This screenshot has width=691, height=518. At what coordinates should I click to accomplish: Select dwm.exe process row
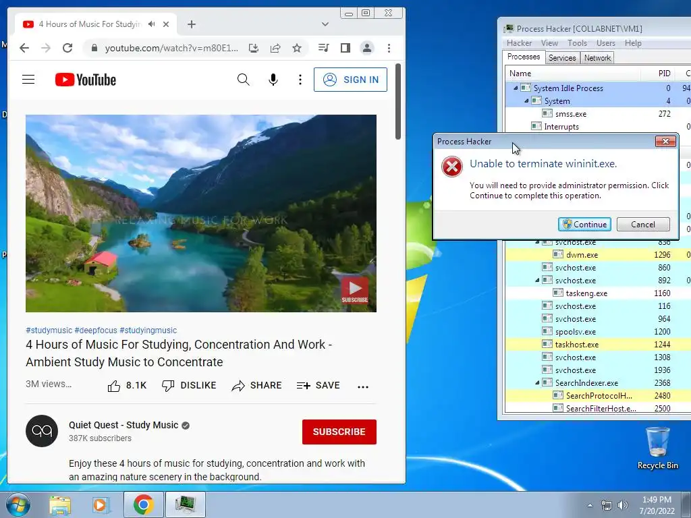point(598,254)
